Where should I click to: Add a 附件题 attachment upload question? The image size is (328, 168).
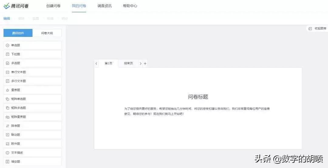[32, 144]
